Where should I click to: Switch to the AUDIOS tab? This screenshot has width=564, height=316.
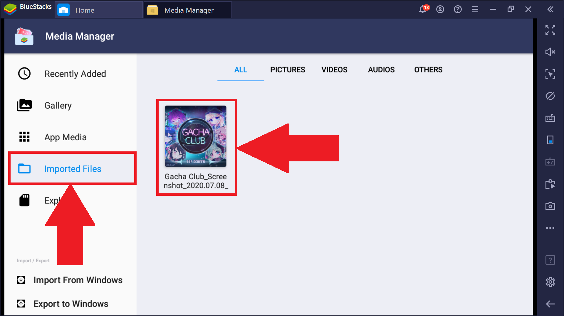381,70
